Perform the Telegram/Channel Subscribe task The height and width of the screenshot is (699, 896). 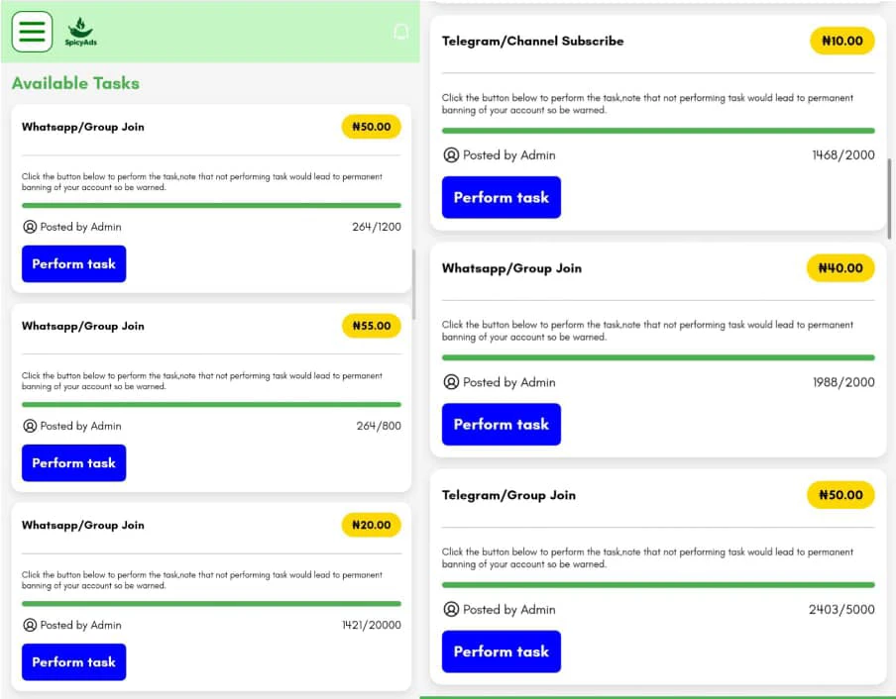tap(501, 198)
